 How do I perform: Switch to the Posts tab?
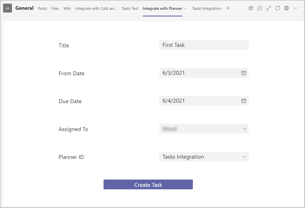click(42, 8)
